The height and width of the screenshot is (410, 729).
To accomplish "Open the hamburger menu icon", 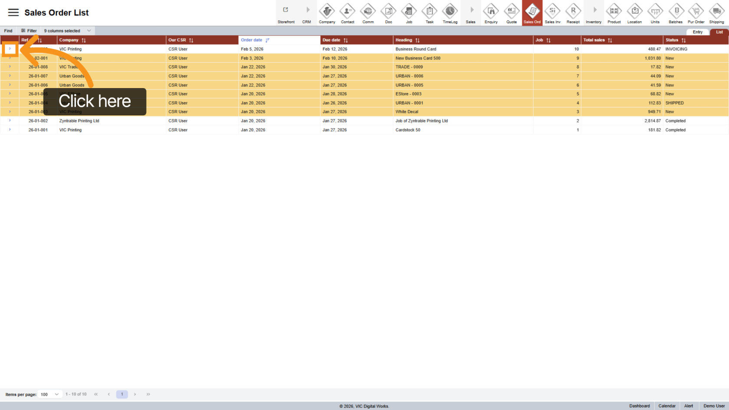I will coord(13,13).
